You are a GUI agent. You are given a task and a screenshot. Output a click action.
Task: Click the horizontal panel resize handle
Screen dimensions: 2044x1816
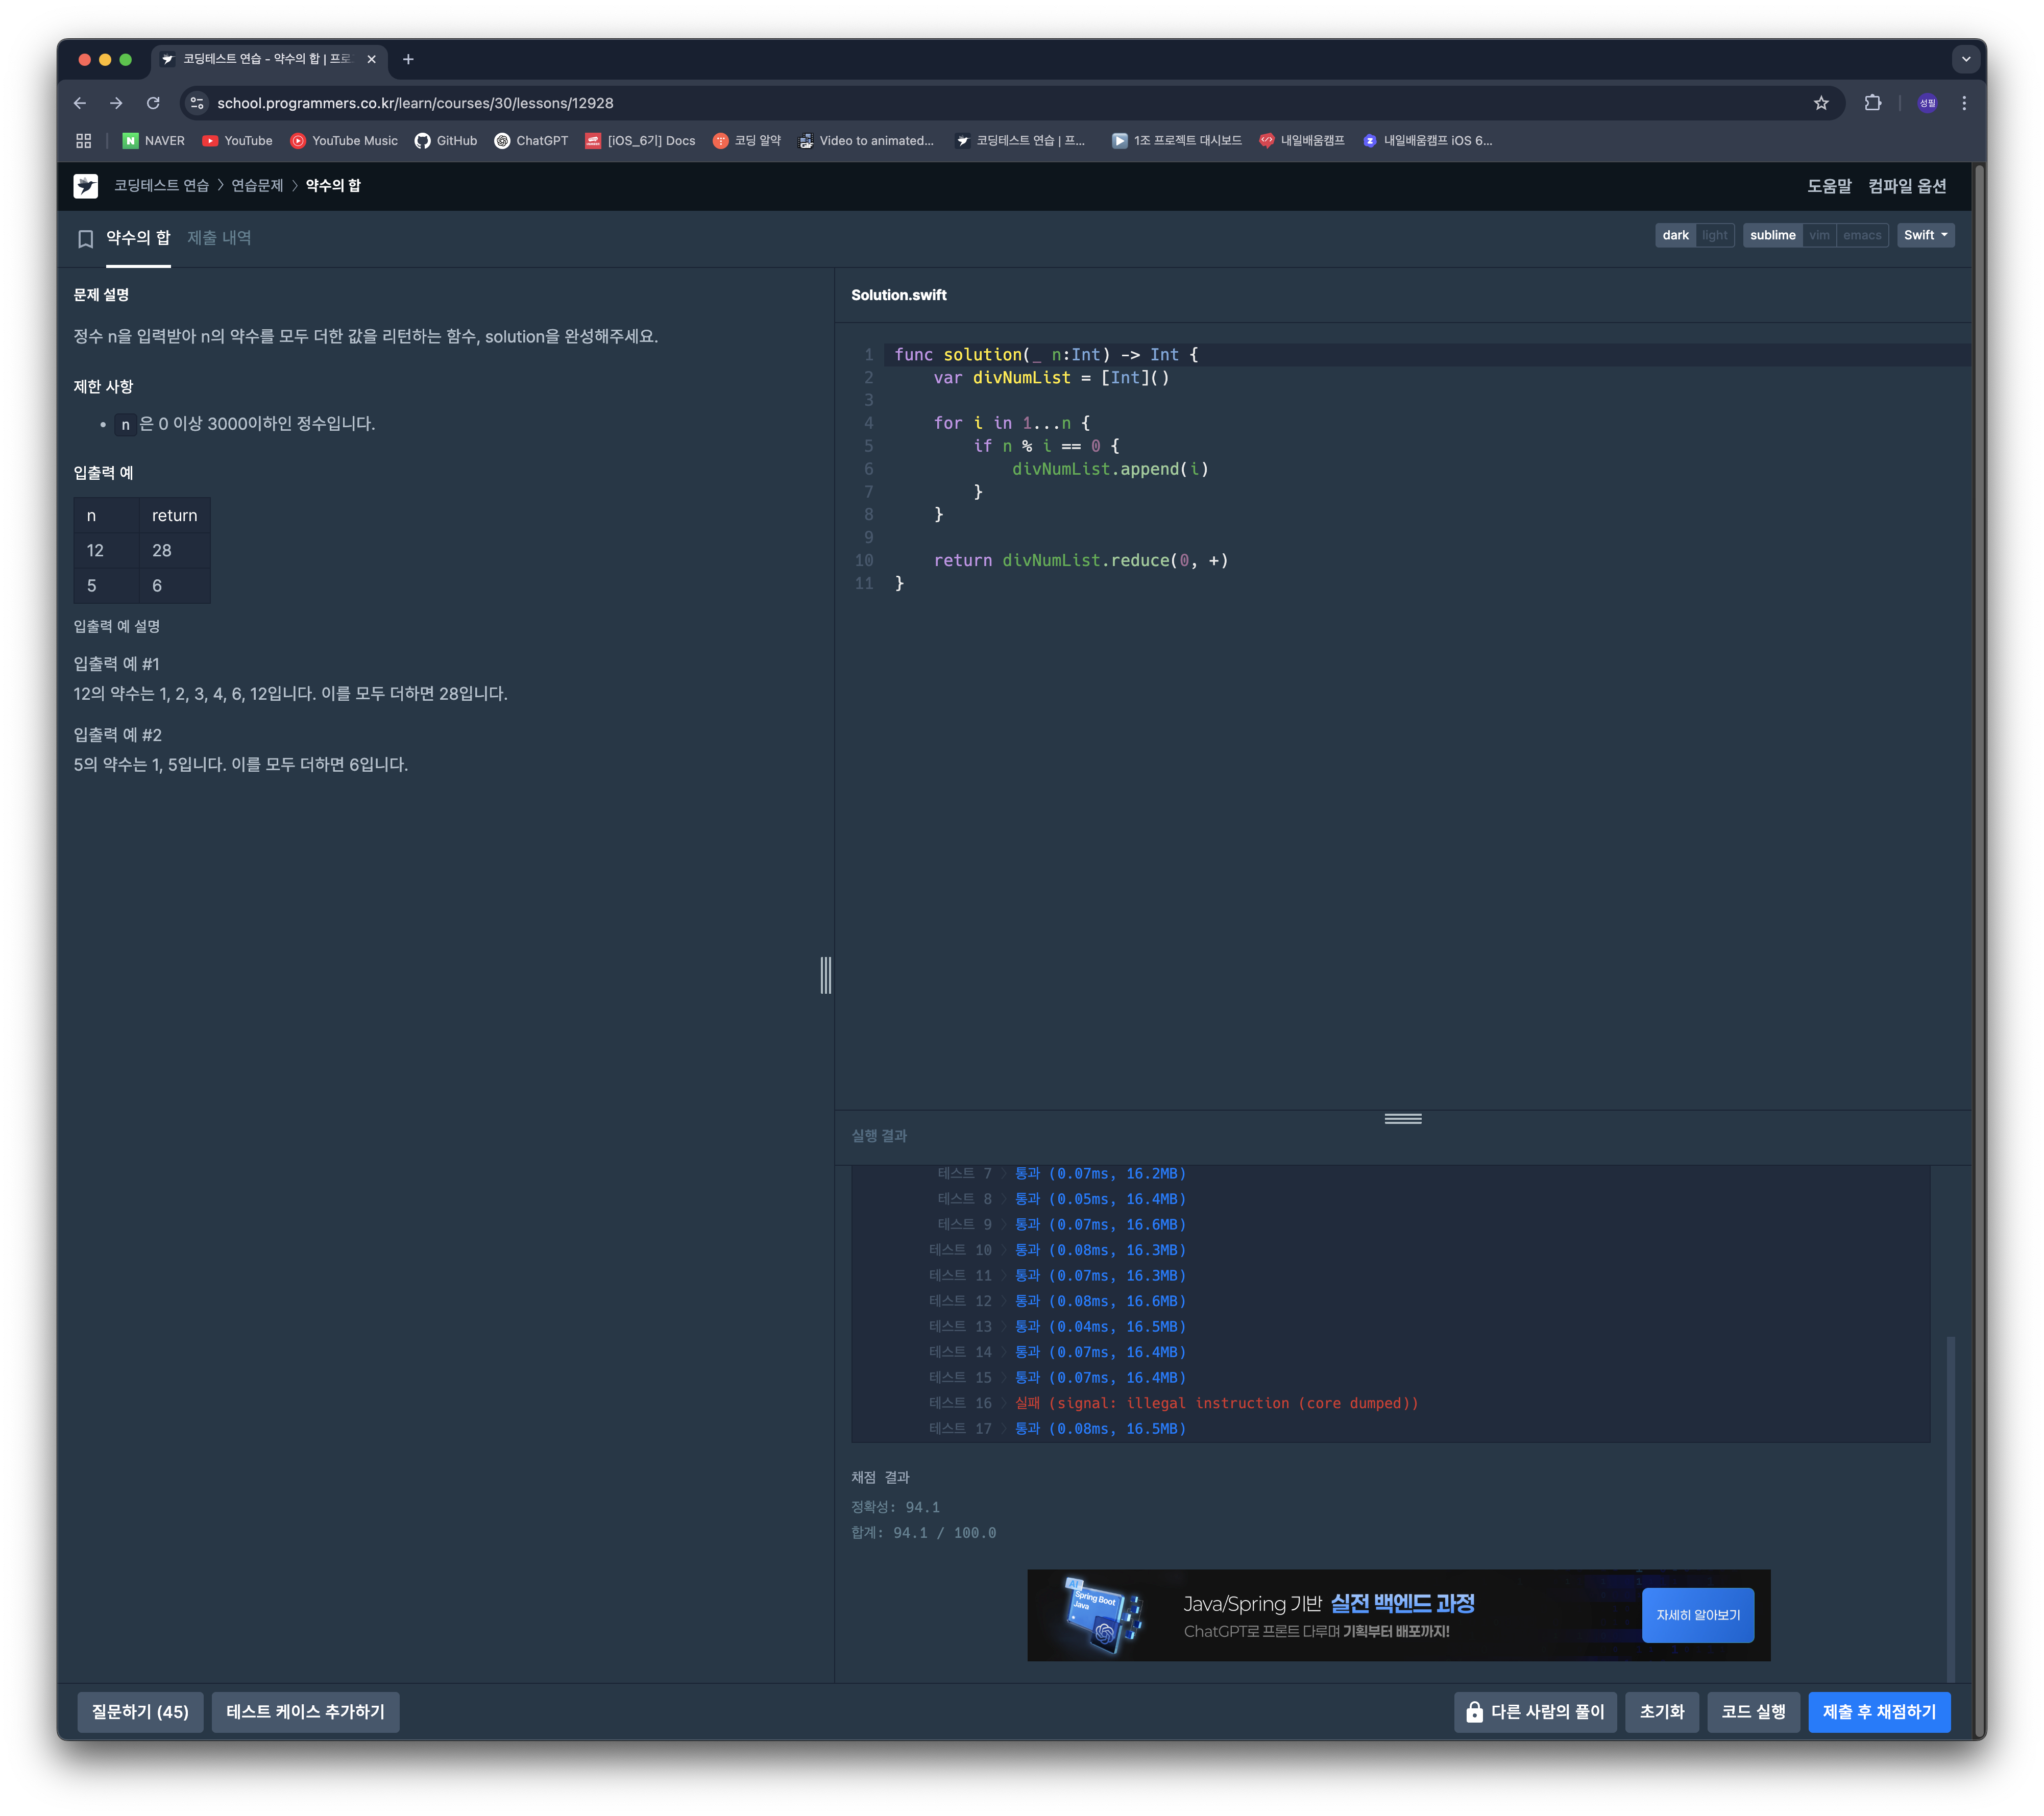pos(1403,1118)
